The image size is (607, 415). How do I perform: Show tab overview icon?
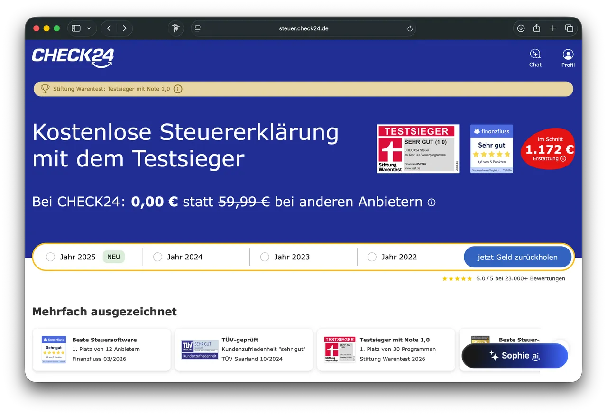click(569, 28)
